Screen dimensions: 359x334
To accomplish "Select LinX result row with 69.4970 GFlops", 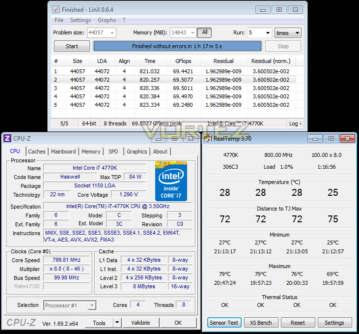I will tap(173, 96).
